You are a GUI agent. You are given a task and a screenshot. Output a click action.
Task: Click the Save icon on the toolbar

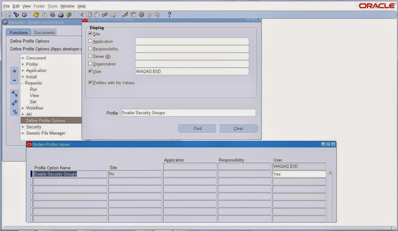click(x=35, y=14)
